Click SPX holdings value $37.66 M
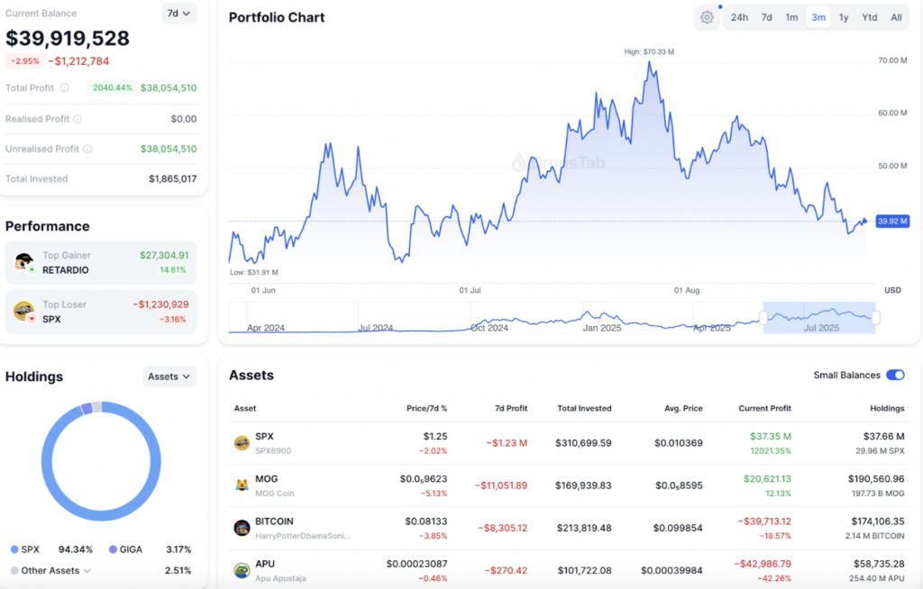This screenshot has height=589, width=923. pos(883,437)
